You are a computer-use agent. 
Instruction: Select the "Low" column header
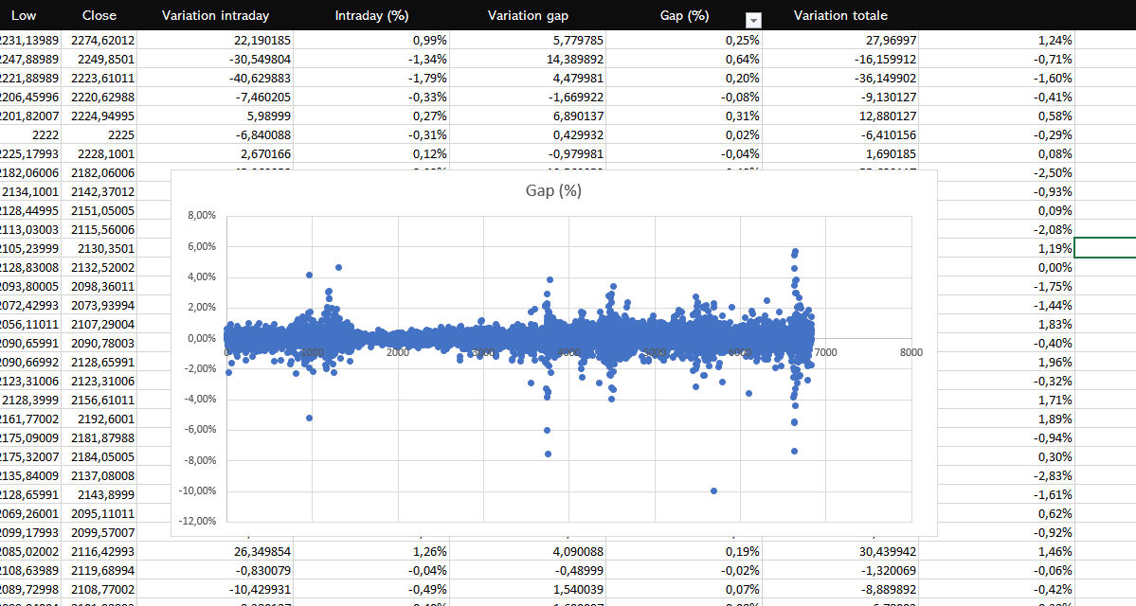pyautogui.click(x=24, y=15)
